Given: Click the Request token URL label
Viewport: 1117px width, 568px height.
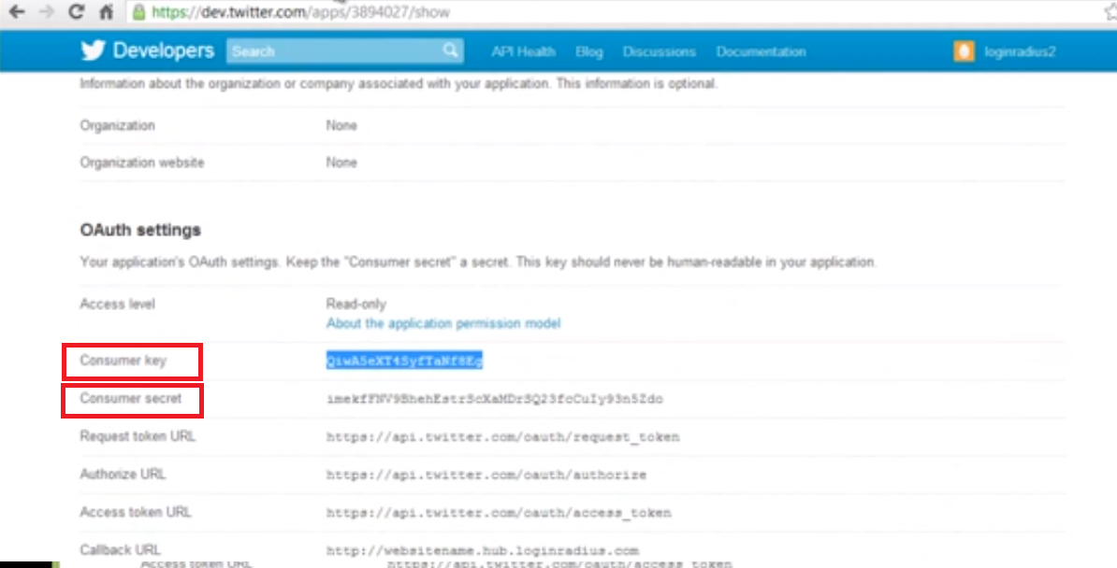Looking at the screenshot, I should (138, 436).
